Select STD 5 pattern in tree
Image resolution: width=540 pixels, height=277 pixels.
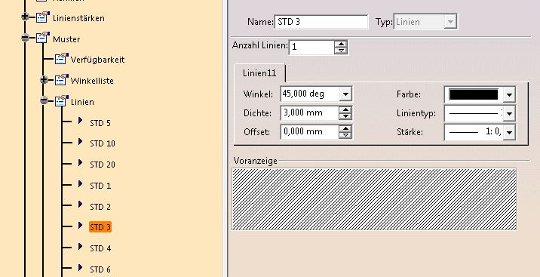point(100,123)
